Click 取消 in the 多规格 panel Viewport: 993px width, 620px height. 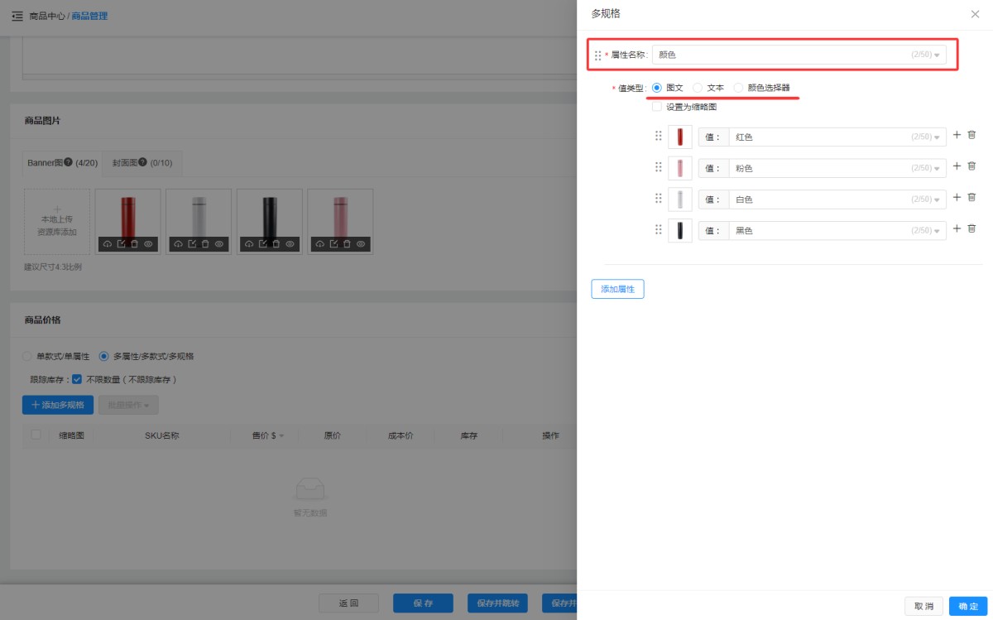click(924, 607)
